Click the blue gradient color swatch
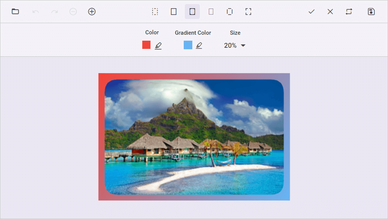The height and width of the screenshot is (219, 388). [188, 45]
